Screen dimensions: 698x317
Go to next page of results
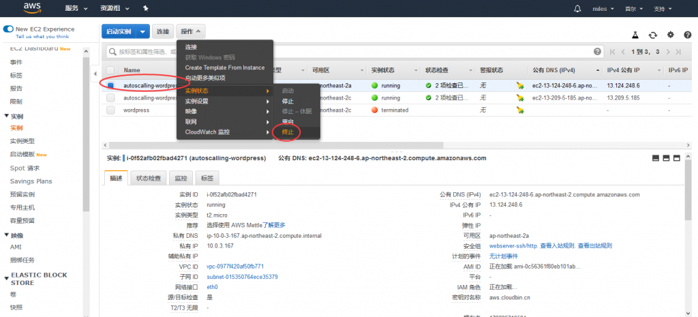click(668, 52)
